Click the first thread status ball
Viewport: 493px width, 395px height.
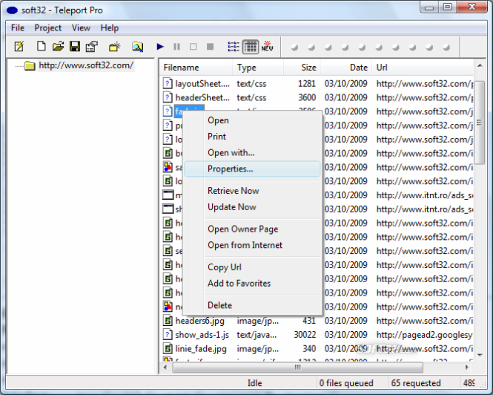(x=294, y=48)
